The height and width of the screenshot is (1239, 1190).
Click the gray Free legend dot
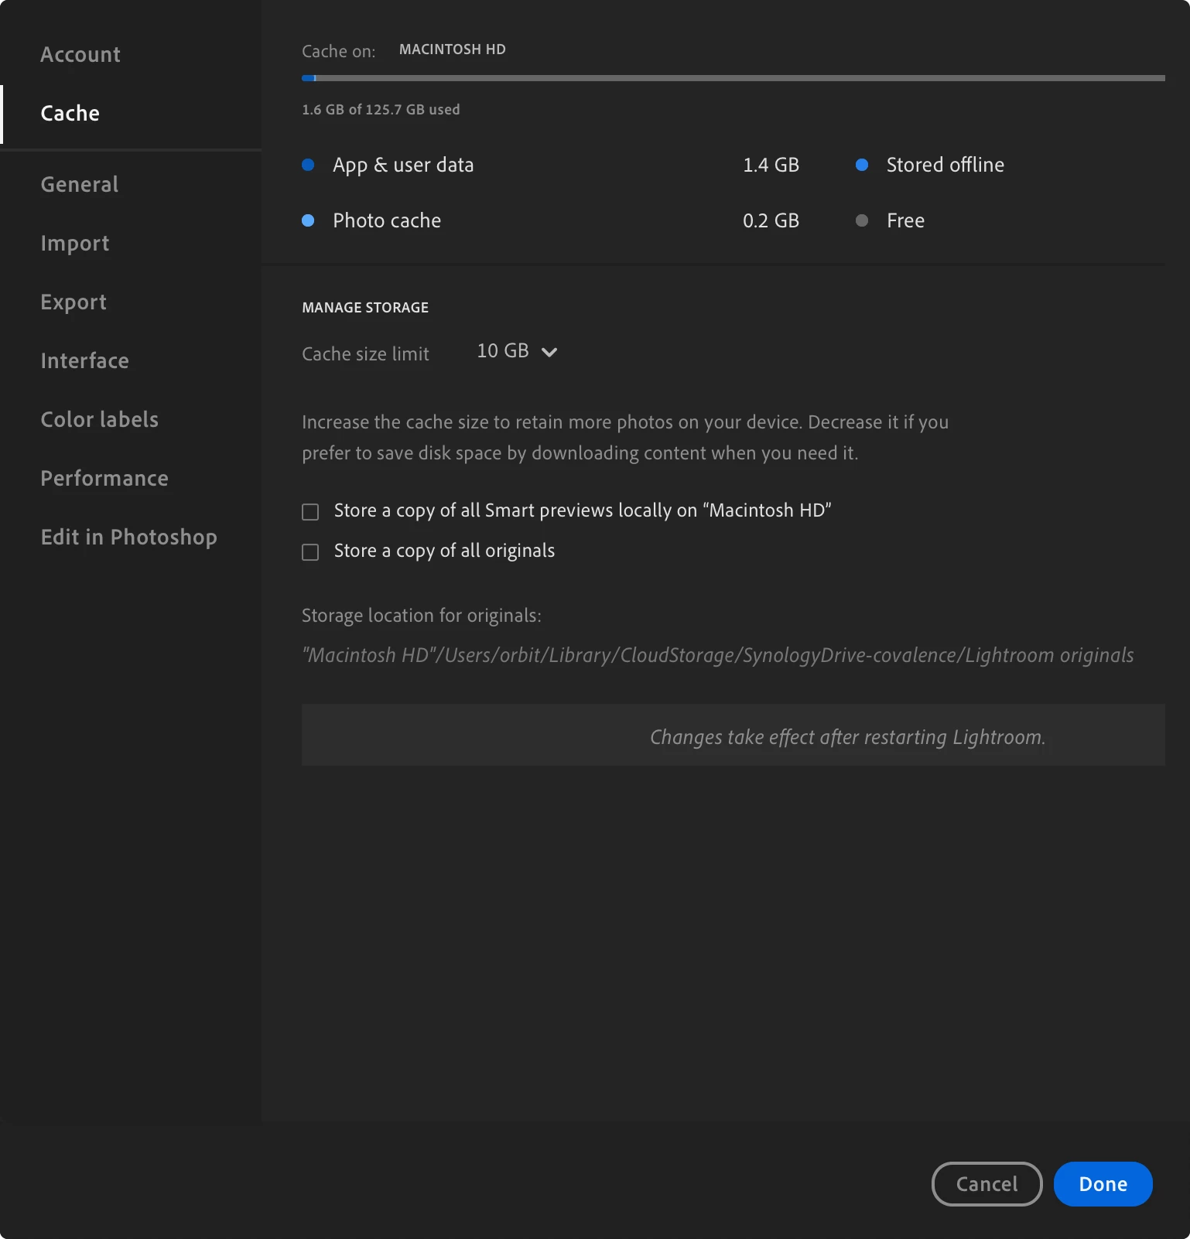(x=862, y=220)
